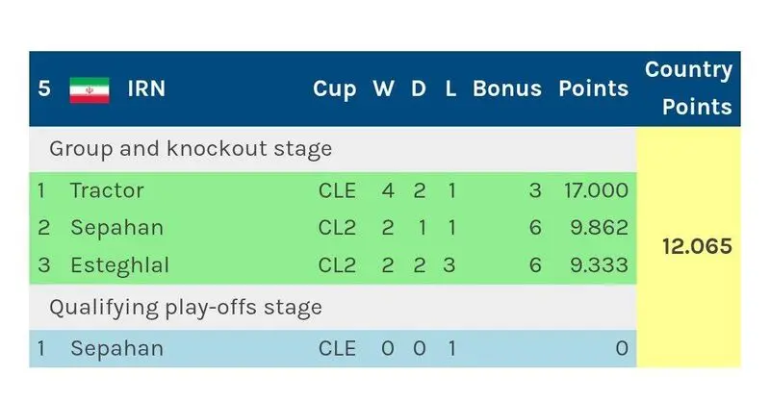Click the Group and knockout stage heading
The width and height of the screenshot is (770, 401).
(191, 149)
